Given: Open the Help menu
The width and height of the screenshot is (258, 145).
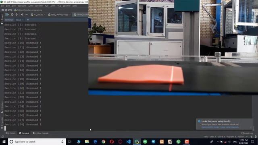Looking at the screenshot, I should [x=75, y=6].
